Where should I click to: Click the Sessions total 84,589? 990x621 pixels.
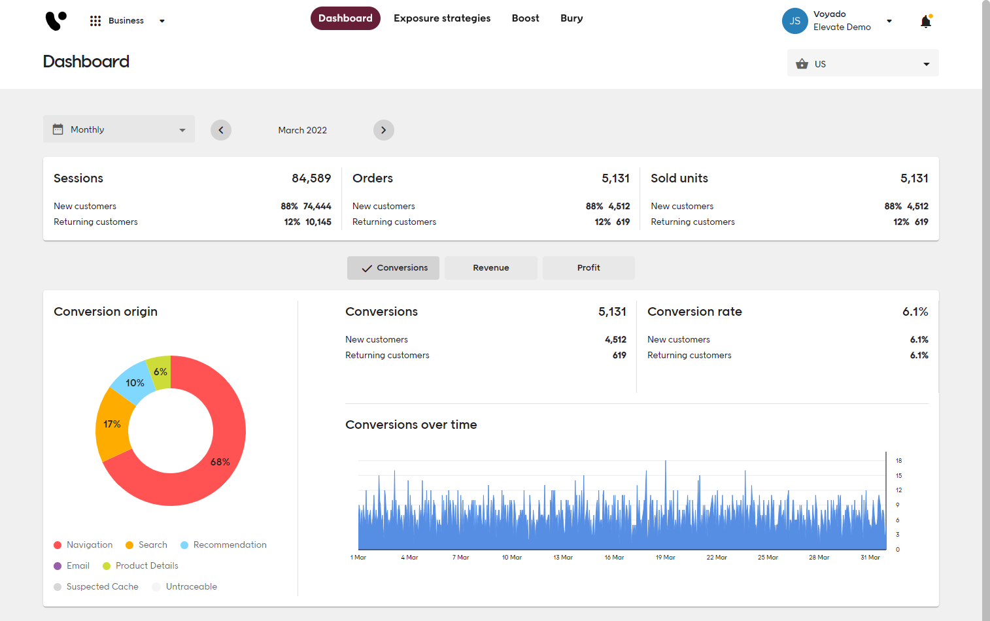pos(311,178)
